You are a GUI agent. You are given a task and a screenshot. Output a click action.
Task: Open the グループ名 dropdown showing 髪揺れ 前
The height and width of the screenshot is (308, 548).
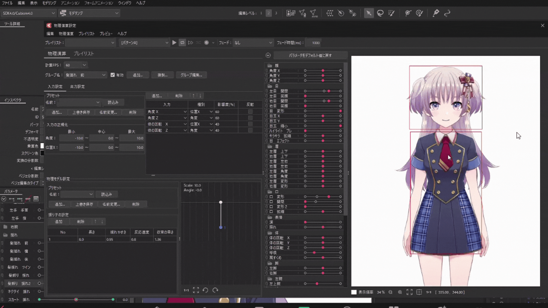pyautogui.click(x=86, y=75)
